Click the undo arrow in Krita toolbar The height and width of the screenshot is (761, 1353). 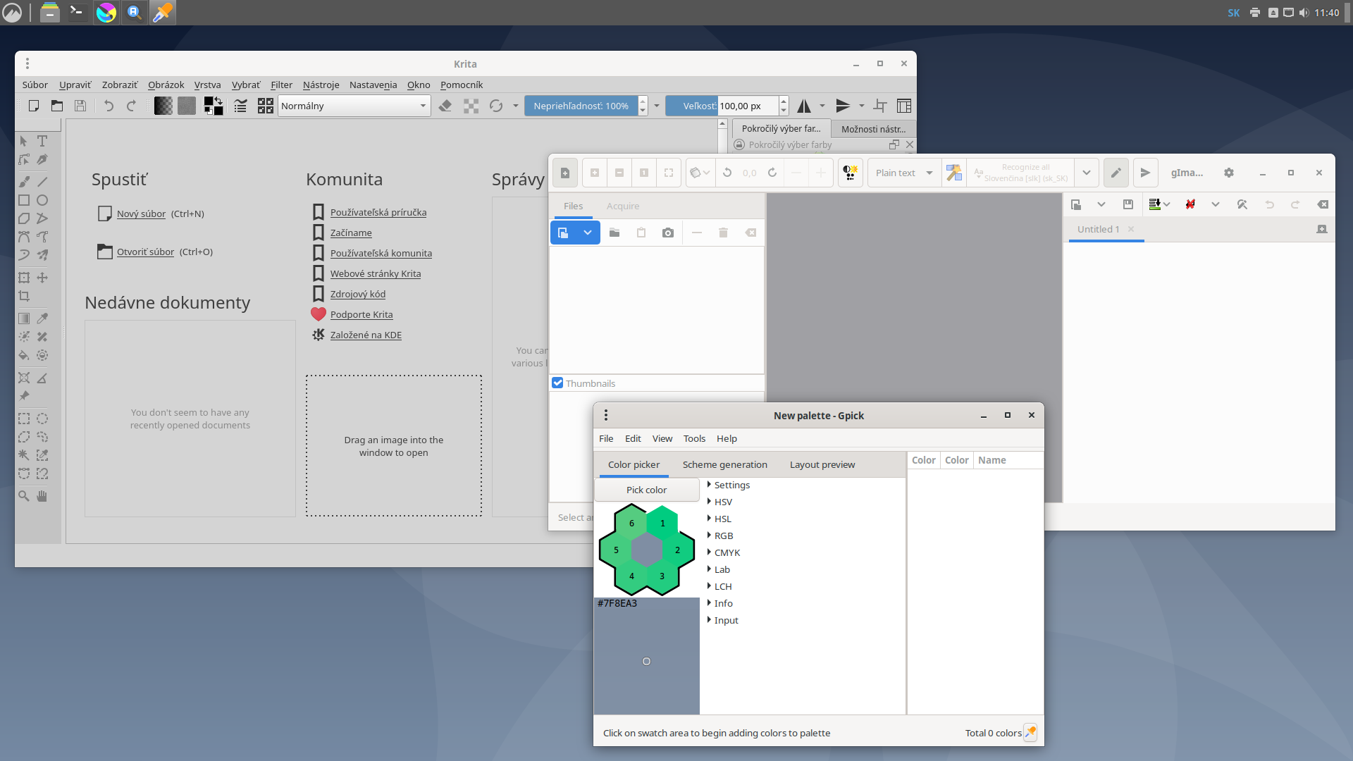click(109, 106)
